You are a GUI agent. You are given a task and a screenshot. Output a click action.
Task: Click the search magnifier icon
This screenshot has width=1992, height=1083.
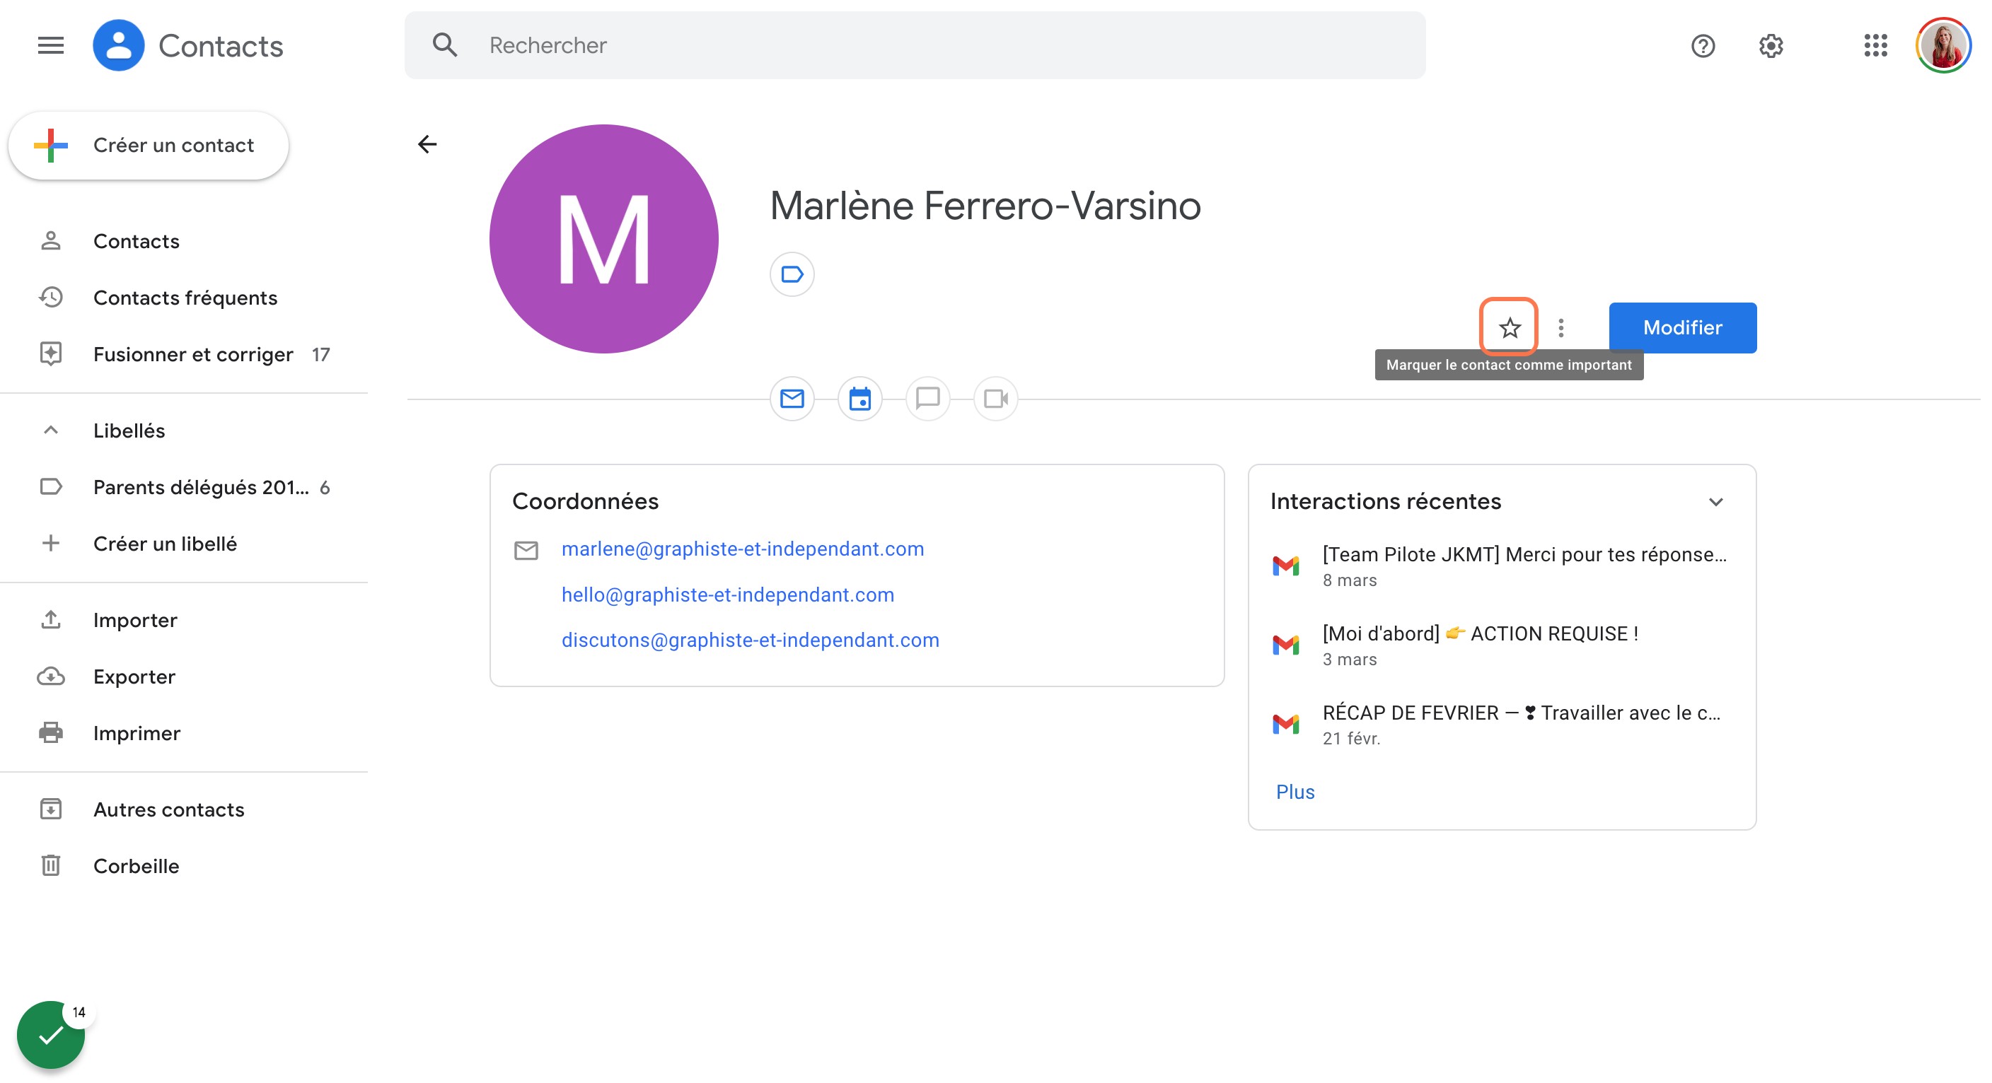(x=445, y=46)
